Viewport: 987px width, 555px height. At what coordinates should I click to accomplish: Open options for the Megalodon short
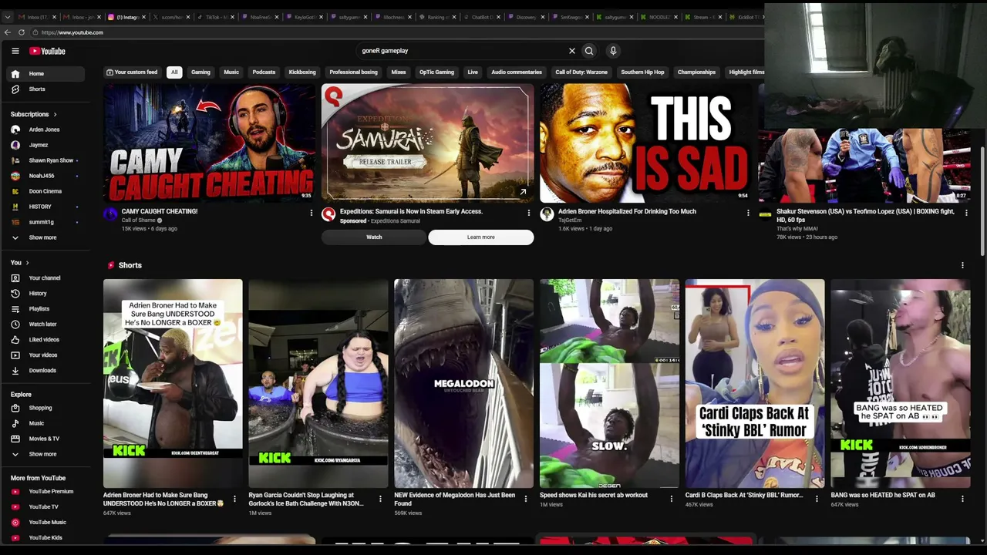(526, 499)
